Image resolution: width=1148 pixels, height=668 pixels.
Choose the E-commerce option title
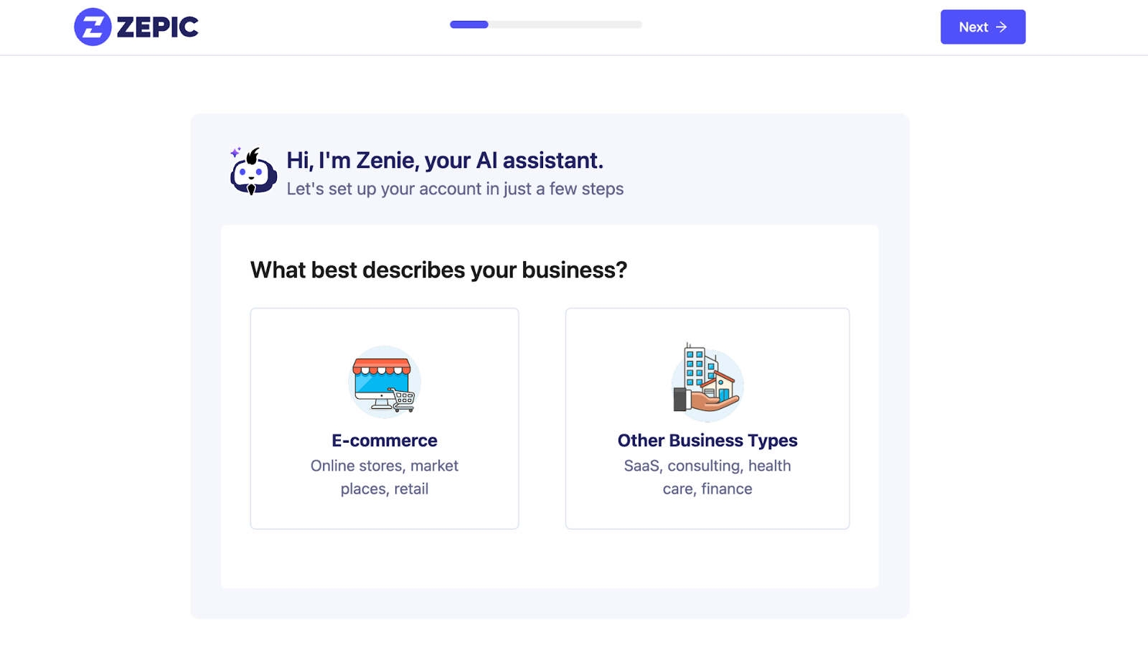pyautogui.click(x=385, y=441)
